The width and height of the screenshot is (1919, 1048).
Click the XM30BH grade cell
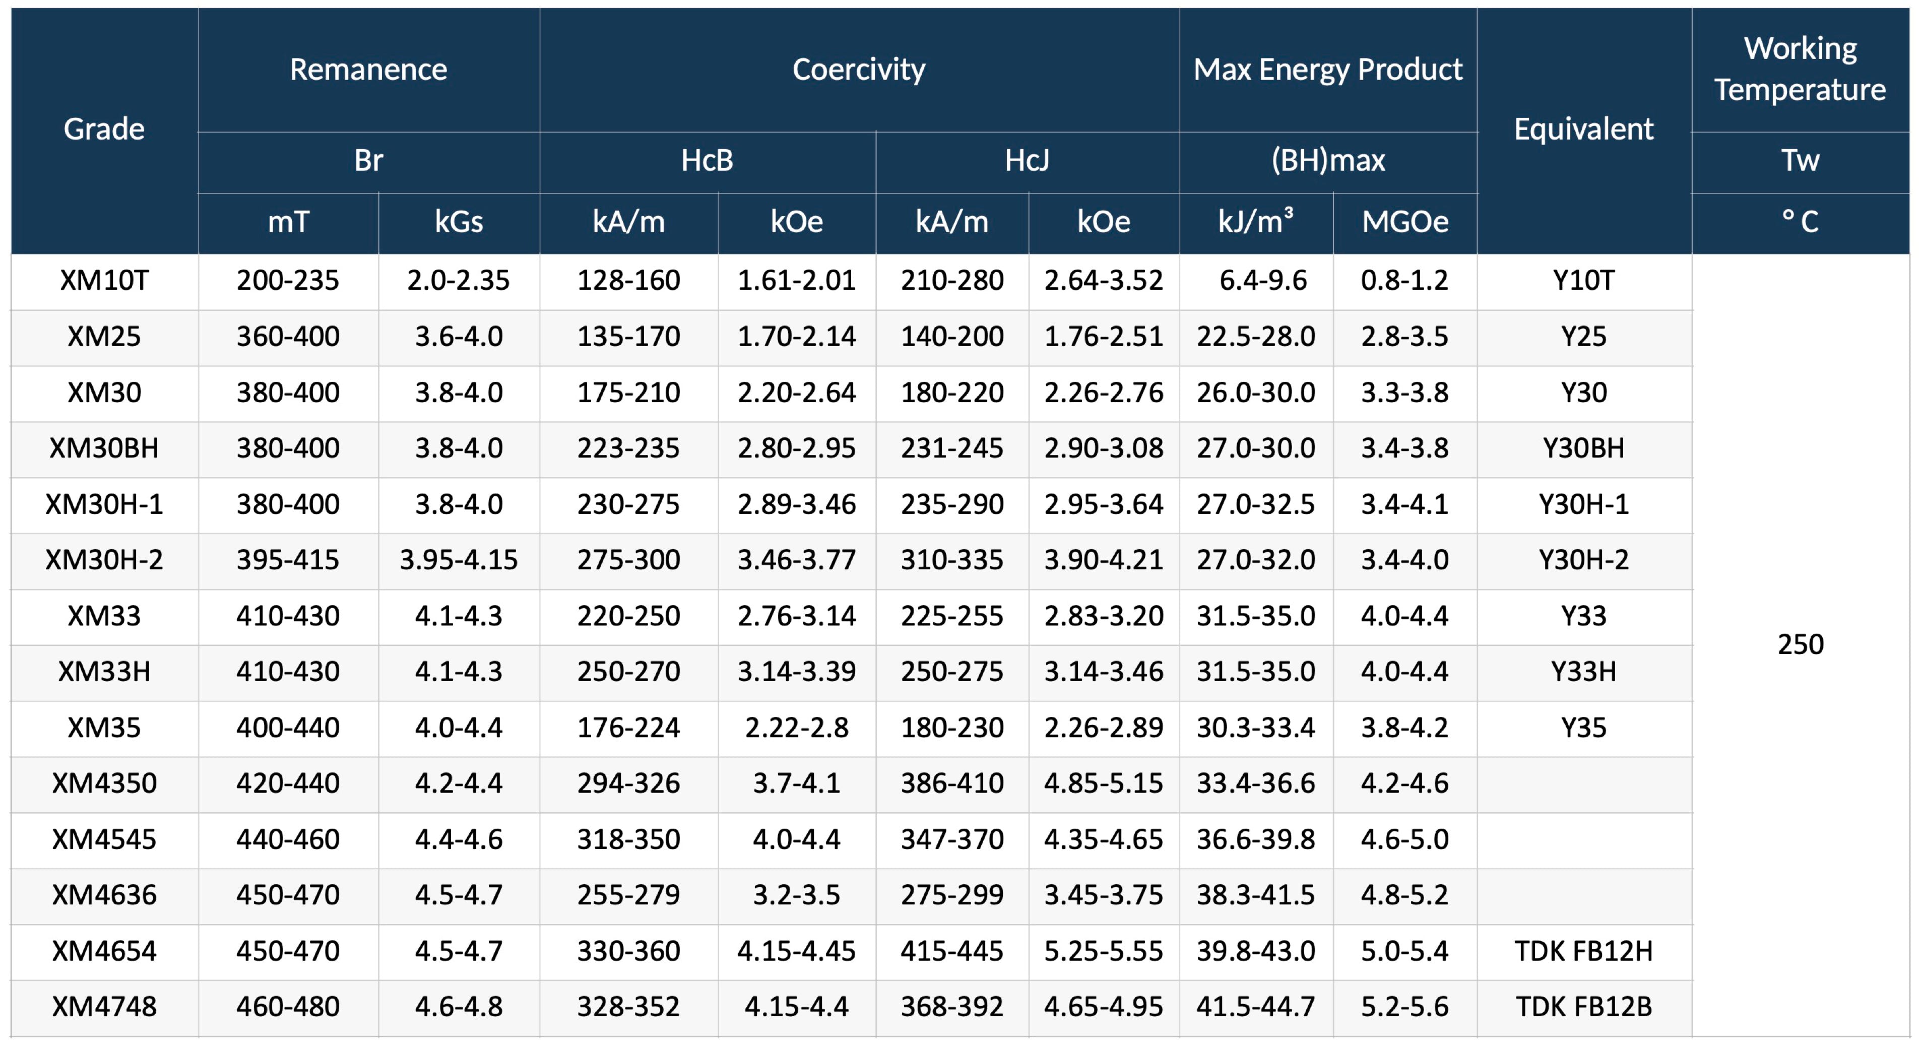click(x=103, y=448)
